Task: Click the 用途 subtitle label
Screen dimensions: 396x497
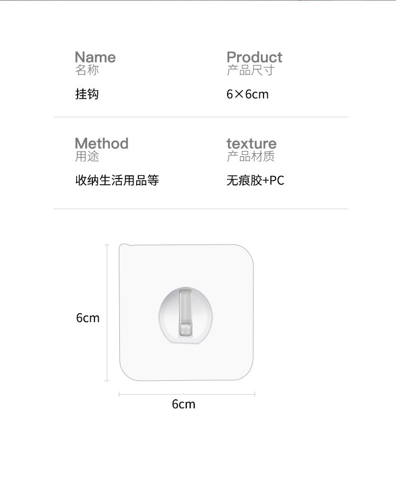Action: pyautogui.click(x=87, y=156)
